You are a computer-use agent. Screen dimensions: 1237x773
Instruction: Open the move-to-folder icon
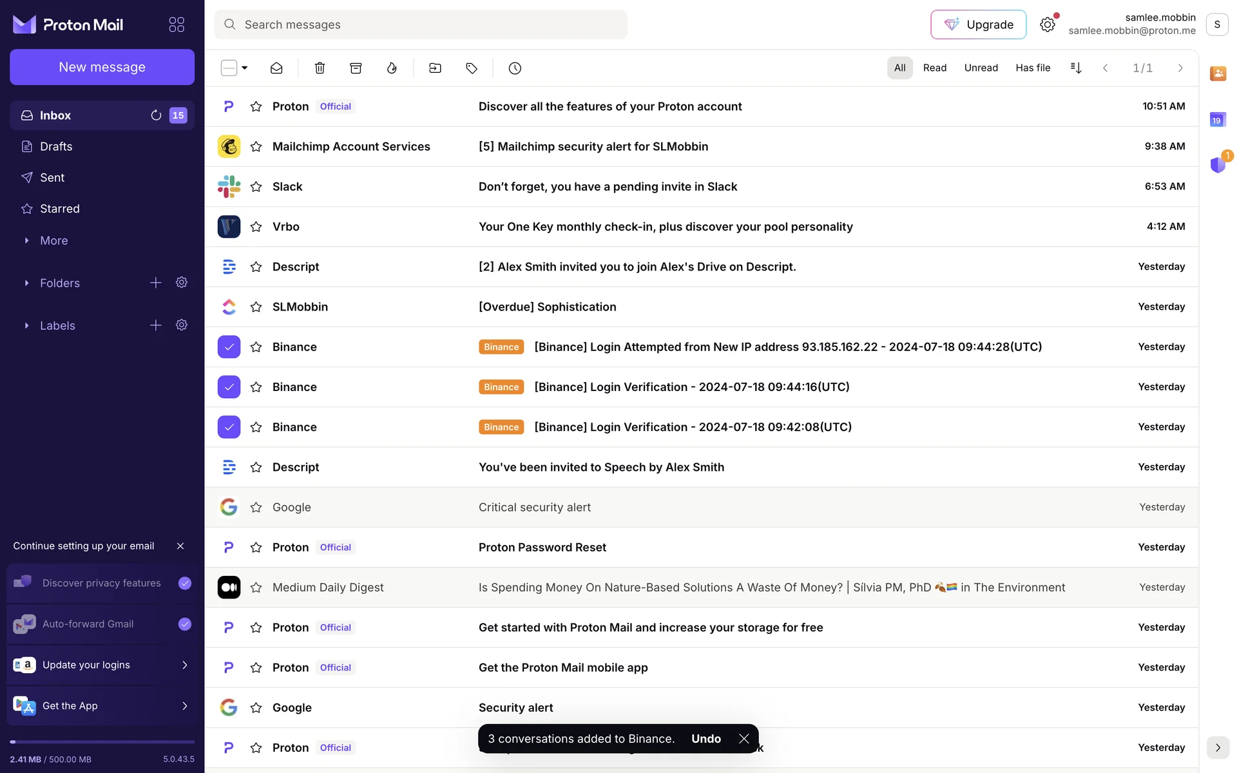(435, 68)
